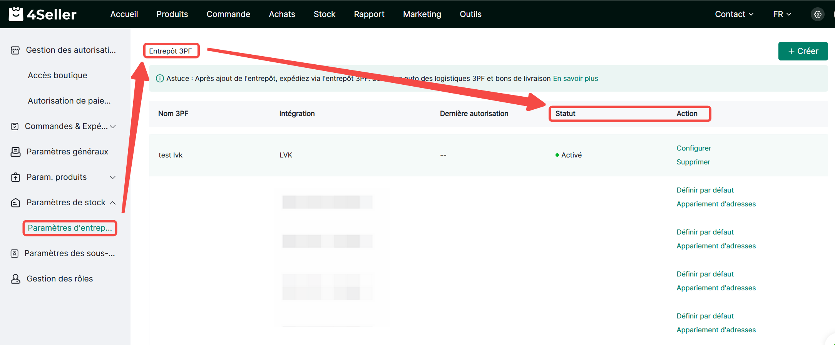Select Accès boutique in sidebar
This screenshot has height=345, width=835.
pyautogui.click(x=57, y=75)
